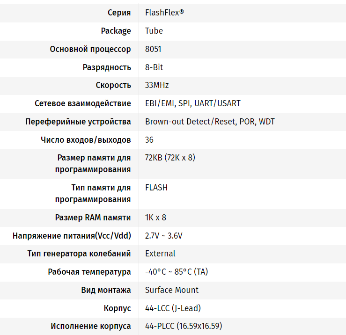Click the FlashFlex® series value

[164, 13]
